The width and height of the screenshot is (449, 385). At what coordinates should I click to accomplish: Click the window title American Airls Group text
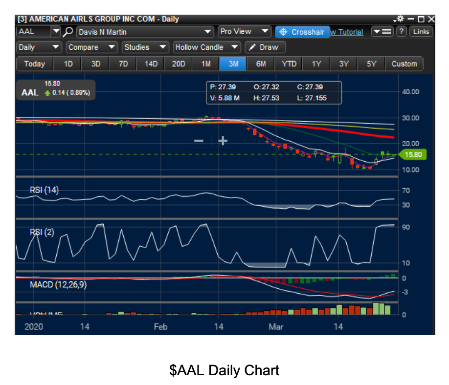point(98,19)
